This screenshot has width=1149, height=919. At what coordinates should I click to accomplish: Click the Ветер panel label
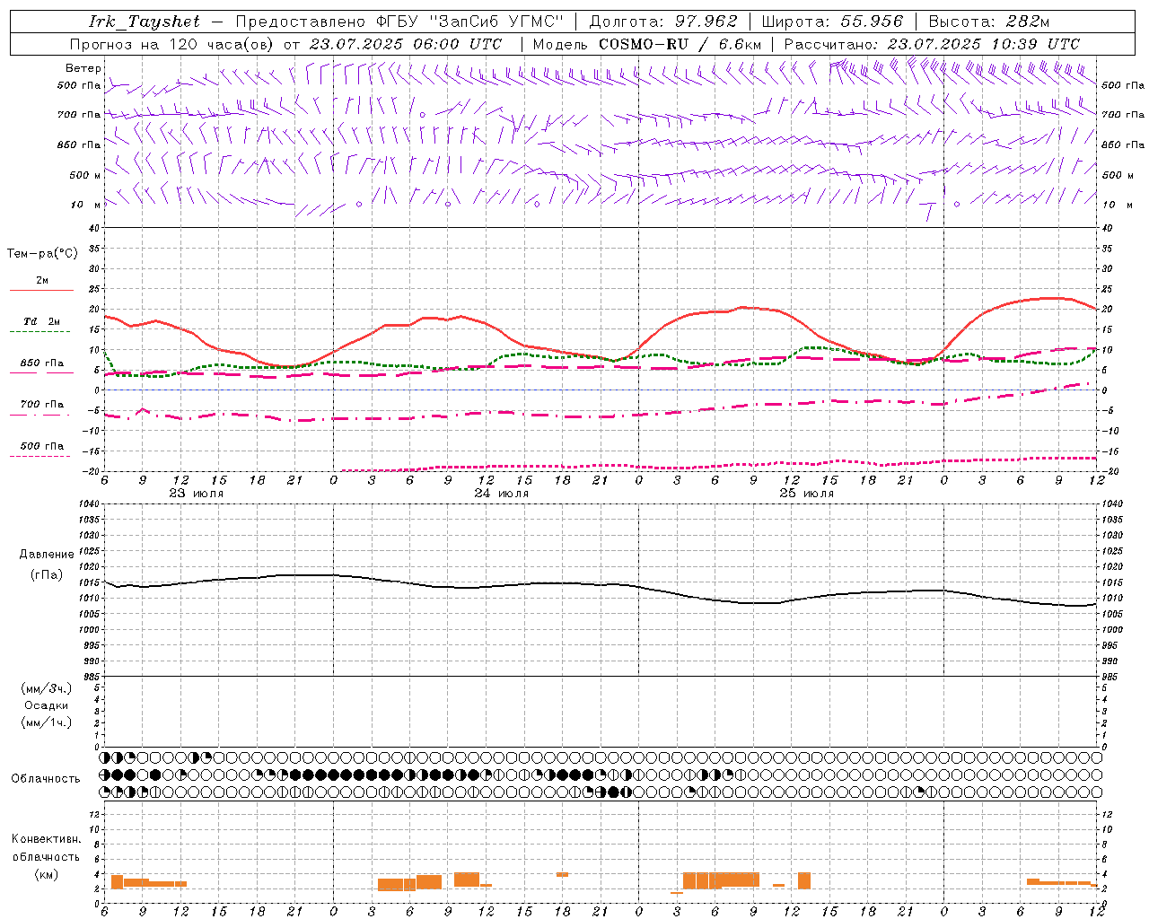(83, 68)
